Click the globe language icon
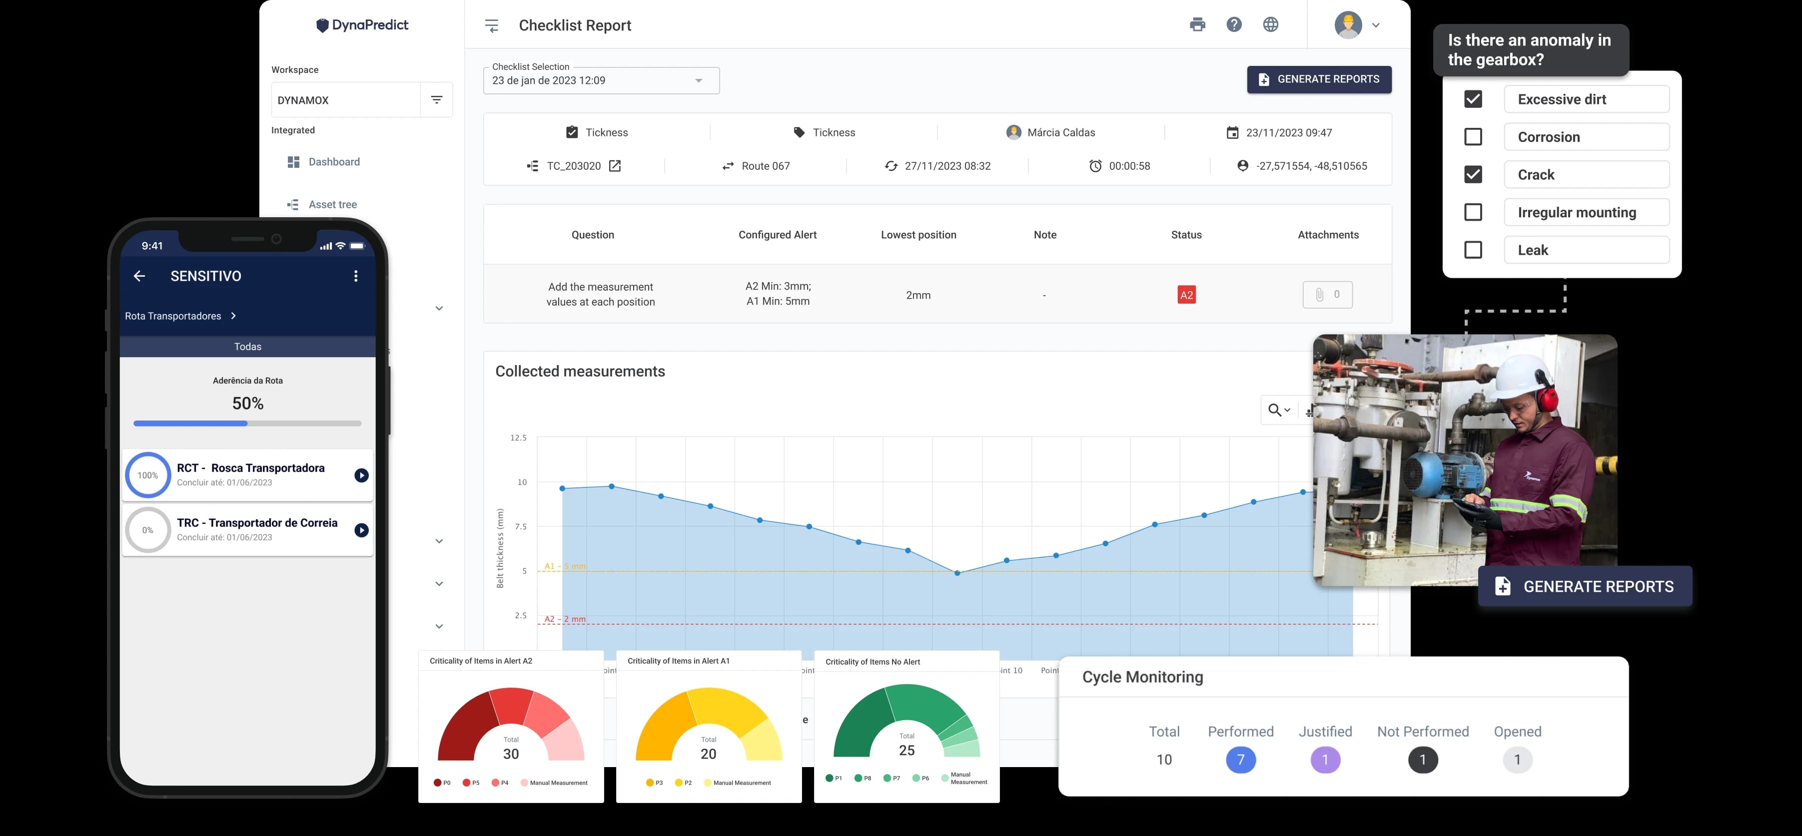This screenshot has width=1802, height=836. click(x=1270, y=25)
